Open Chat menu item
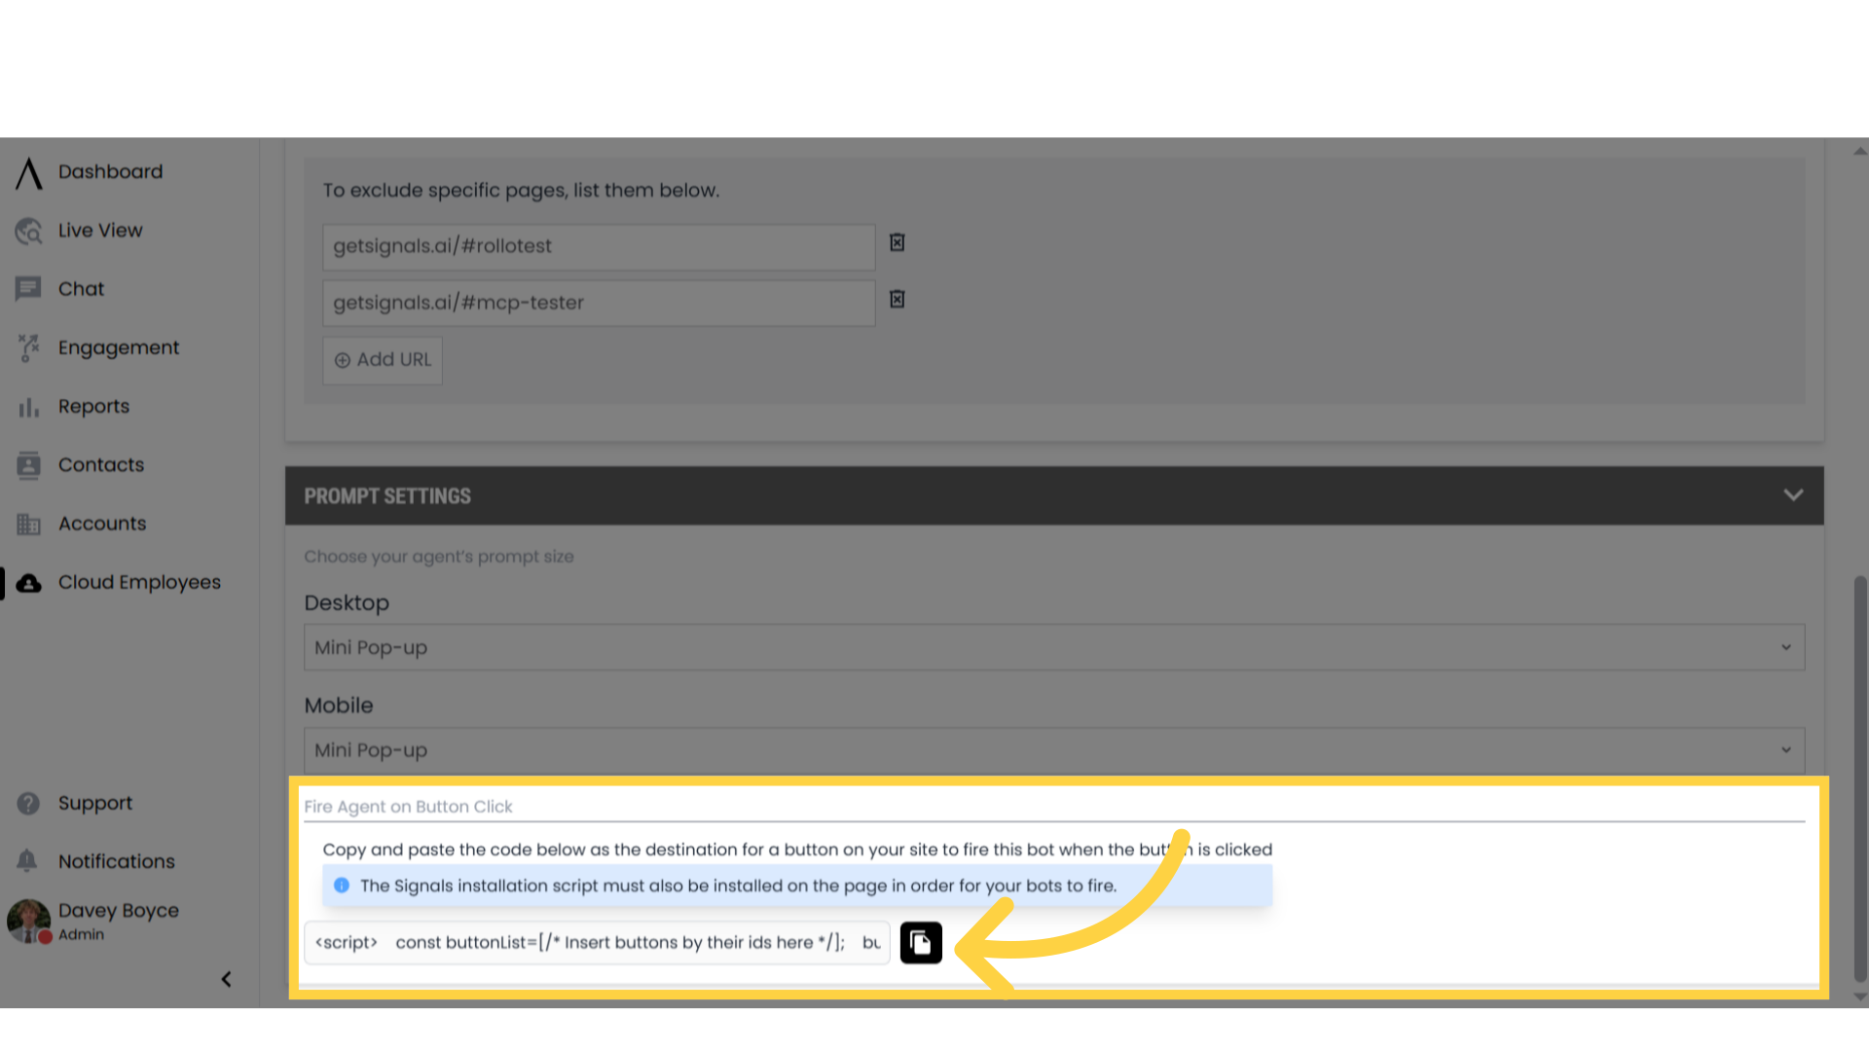 [x=81, y=289]
